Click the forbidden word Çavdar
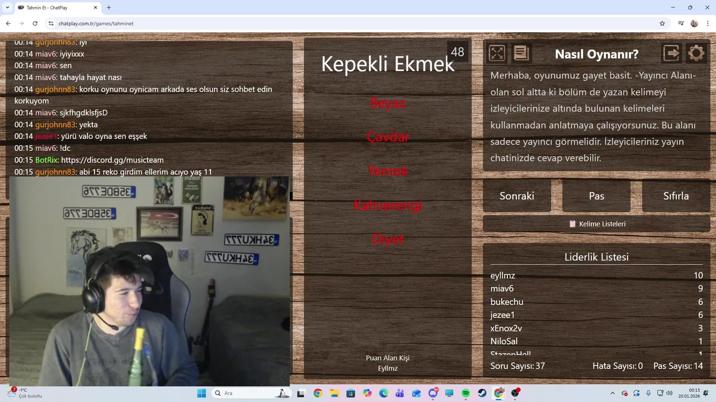The image size is (716, 402). 388,137
